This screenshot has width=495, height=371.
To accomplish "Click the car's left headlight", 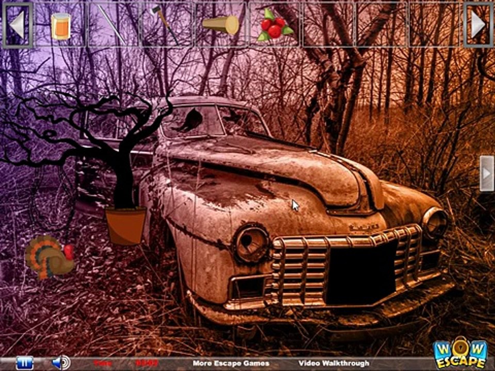I will tap(251, 244).
